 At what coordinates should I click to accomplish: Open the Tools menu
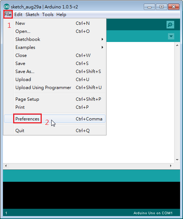pyautogui.click(x=48, y=15)
